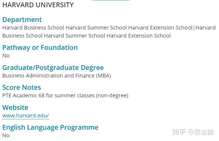Click the second Department line starting "Business School"
Screen dimensions: 219x141
click(22, 36)
